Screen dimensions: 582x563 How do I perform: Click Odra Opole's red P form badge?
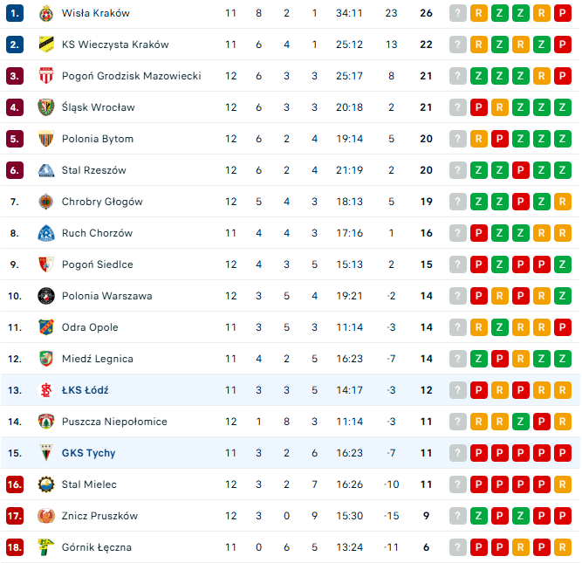563,327
